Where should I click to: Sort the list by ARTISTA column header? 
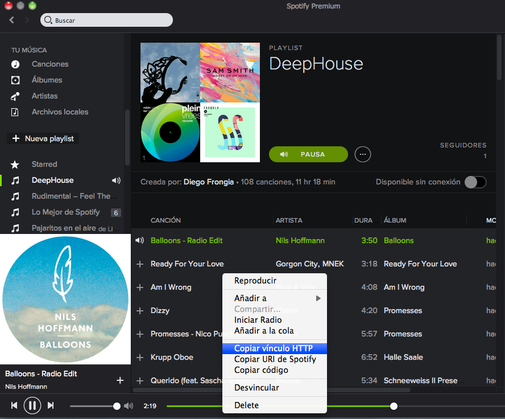(x=289, y=220)
